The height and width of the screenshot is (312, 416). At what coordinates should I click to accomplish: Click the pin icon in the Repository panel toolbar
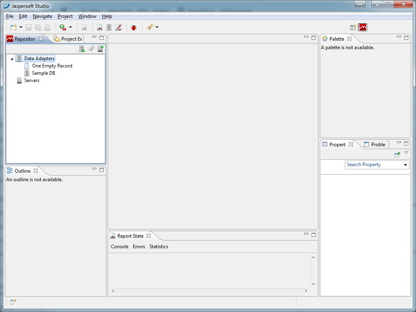91,49
